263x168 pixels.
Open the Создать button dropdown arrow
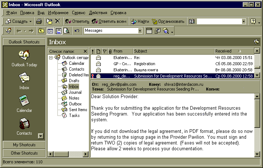(x=30, y=21)
